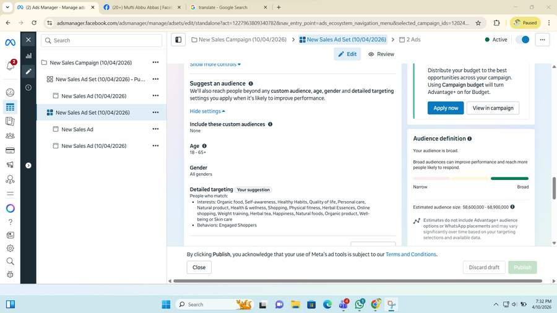Image resolution: width=557 pixels, height=313 pixels.
Task: Open the Meta logo home icon
Action: tap(10, 43)
